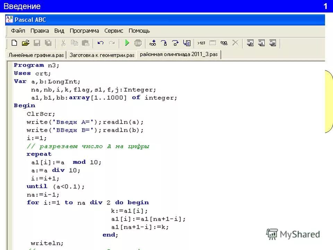Cut the selection with the scissors icon
333x250 pixels.
tap(63, 43)
